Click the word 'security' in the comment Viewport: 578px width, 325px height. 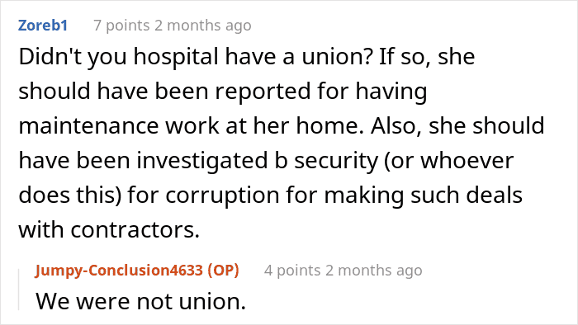[x=336, y=161]
